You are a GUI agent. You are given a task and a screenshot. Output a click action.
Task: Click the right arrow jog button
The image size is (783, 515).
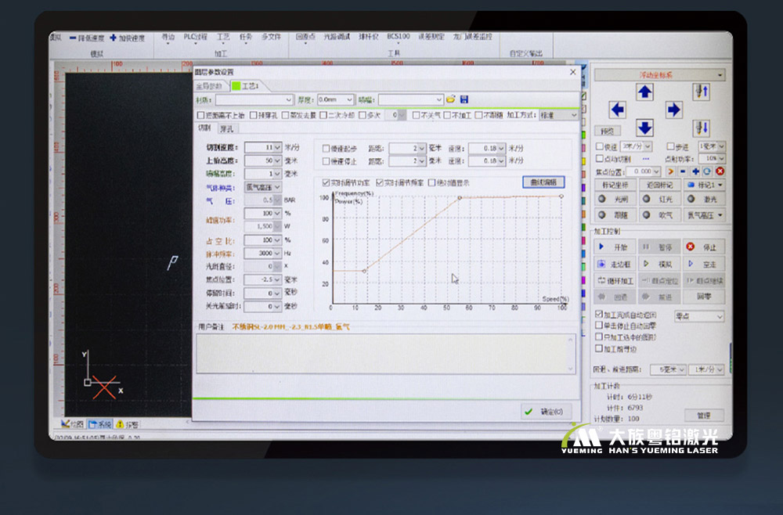[673, 110]
